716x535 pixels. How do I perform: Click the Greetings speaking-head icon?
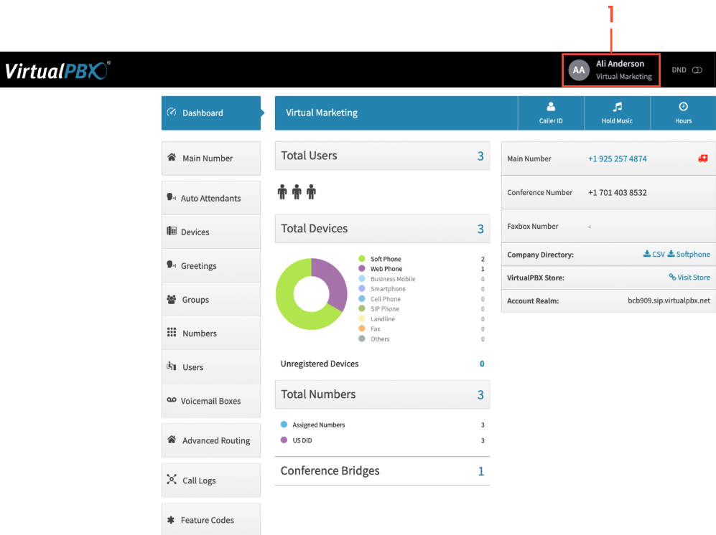(x=171, y=265)
